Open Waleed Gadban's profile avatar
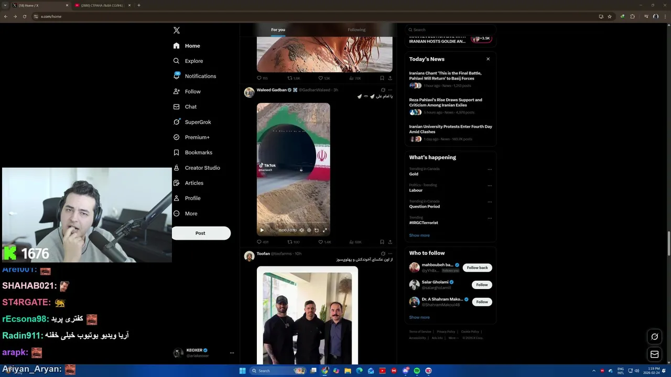This screenshot has height=377, width=671. (250, 92)
